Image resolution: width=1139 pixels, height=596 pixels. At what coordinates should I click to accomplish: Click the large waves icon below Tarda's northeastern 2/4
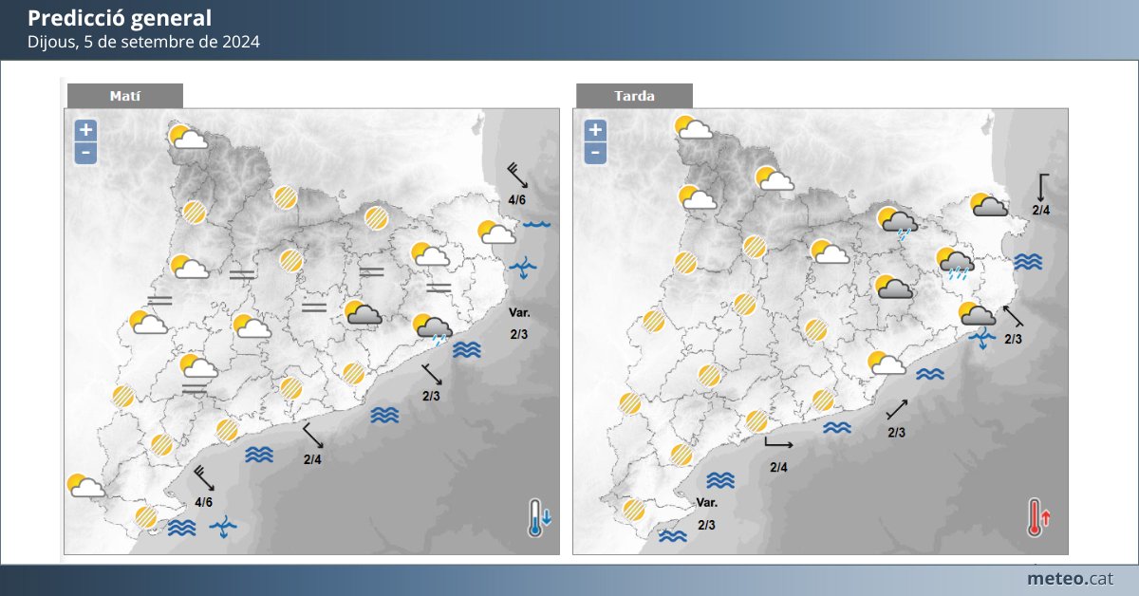(x=1029, y=262)
